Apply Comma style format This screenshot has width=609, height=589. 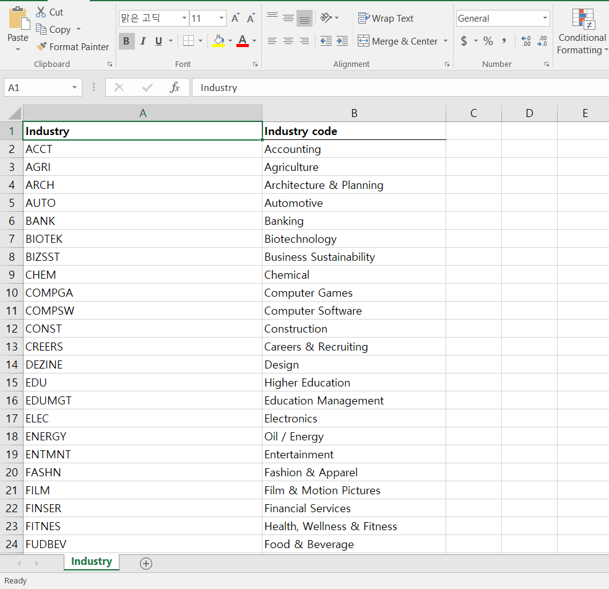pyautogui.click(x=504, y=41)
